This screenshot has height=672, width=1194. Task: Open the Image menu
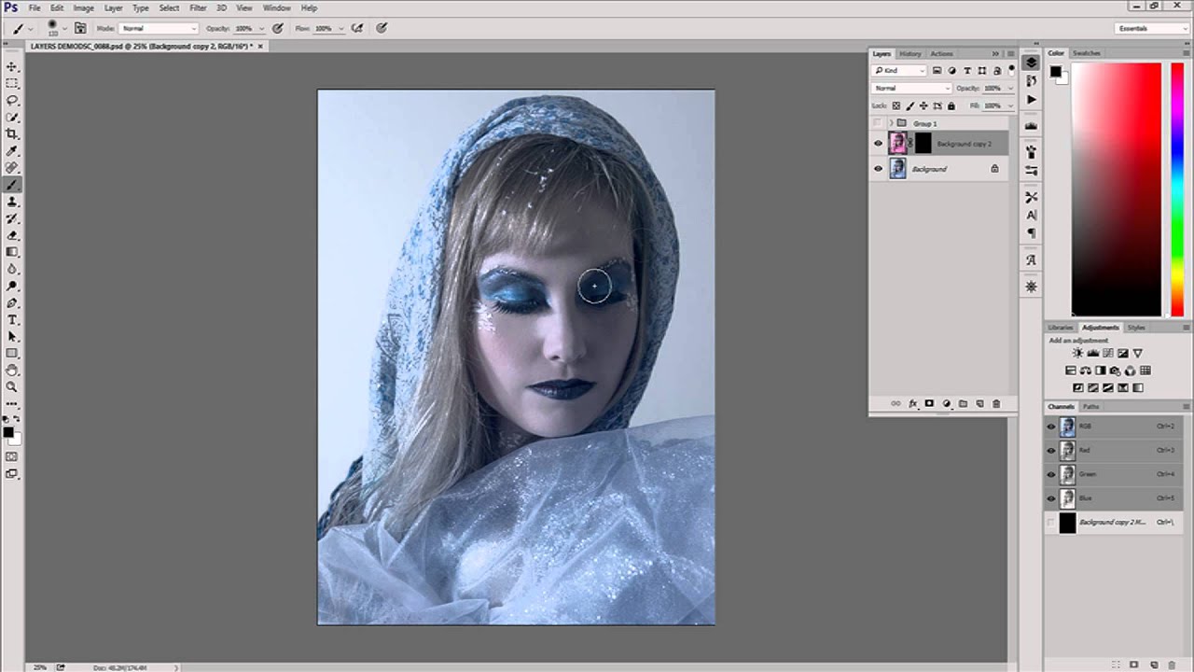(x=83, y=7)
